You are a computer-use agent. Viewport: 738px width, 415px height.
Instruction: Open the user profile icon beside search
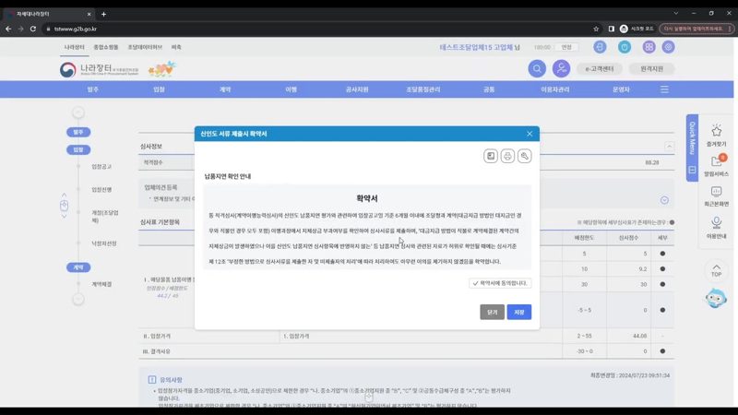click(561, 68)
